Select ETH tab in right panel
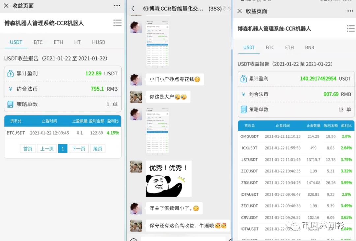 (x=289, y=47)
